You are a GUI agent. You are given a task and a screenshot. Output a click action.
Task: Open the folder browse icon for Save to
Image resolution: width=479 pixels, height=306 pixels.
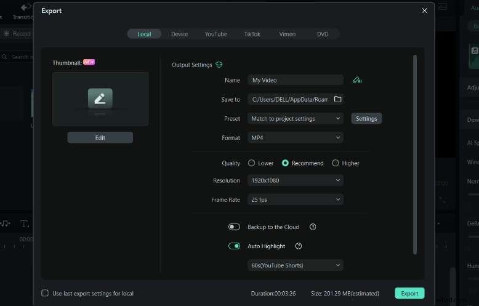[337, 99]
